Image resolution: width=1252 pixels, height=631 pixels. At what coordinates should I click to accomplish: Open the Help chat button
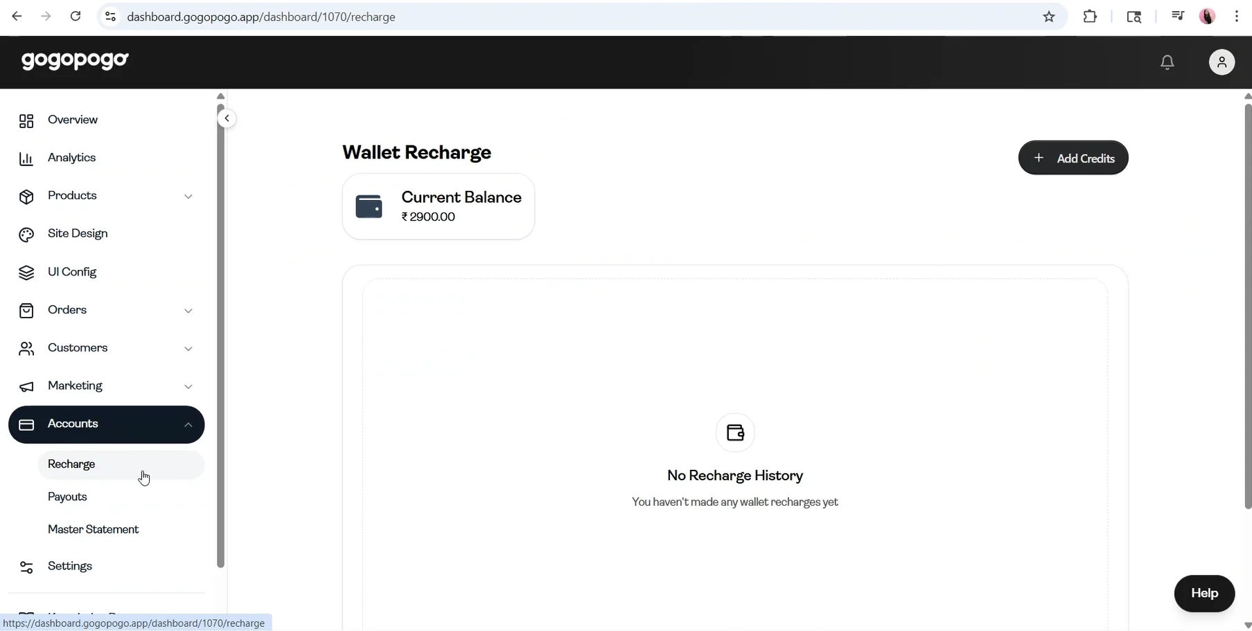point(1204,594)
